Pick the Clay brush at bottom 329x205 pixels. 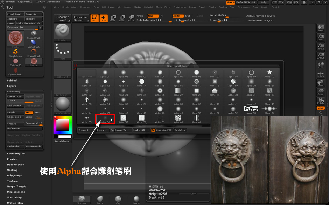click(118, 200)
